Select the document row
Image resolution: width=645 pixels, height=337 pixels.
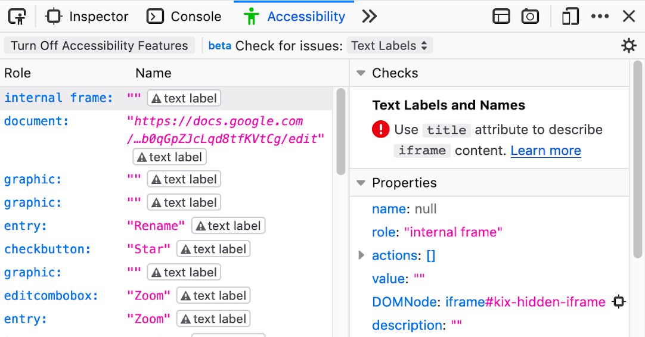point(166,139)
